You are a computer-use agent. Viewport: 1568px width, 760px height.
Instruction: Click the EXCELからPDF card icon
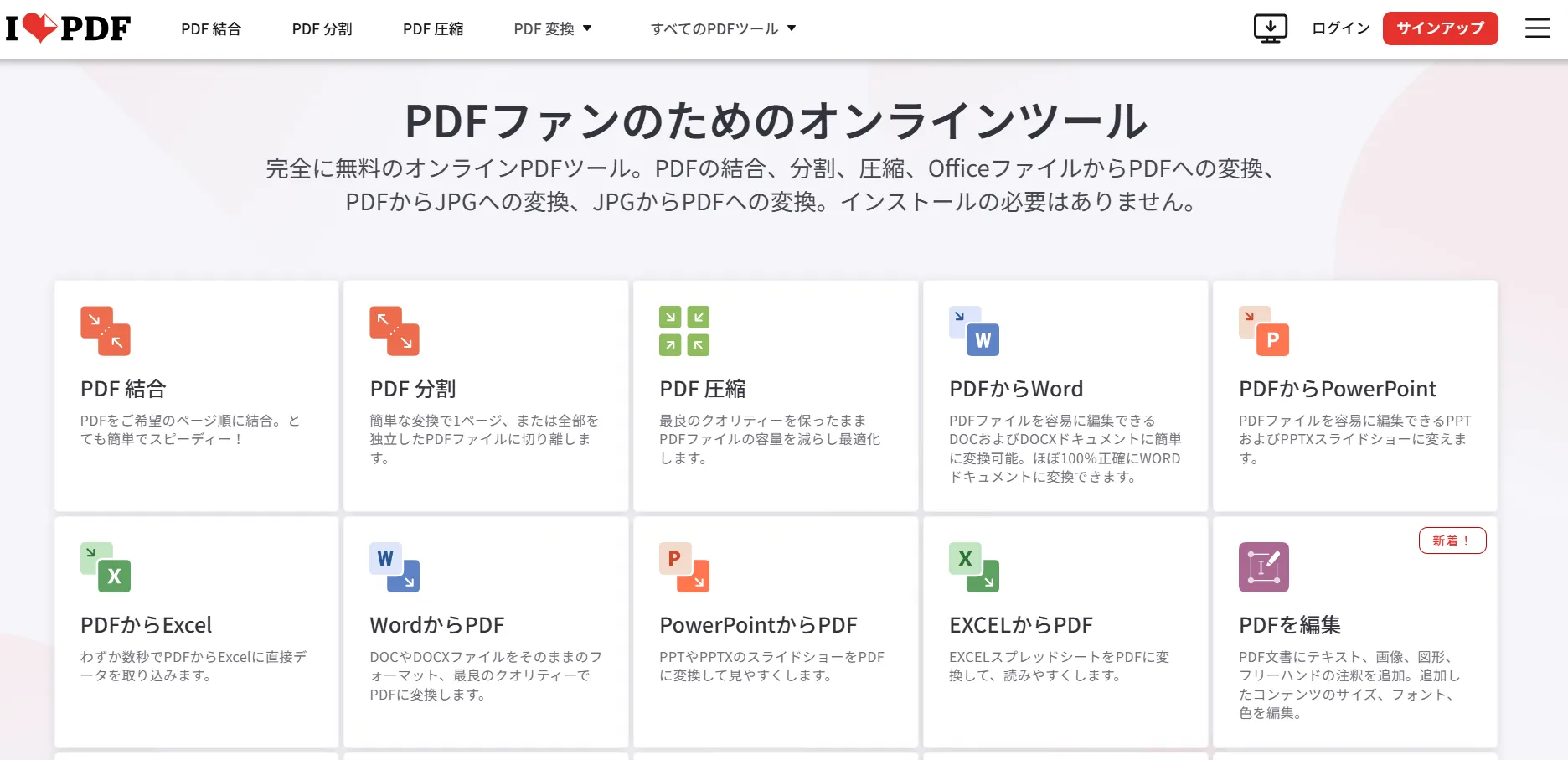[x=974, y=567]
